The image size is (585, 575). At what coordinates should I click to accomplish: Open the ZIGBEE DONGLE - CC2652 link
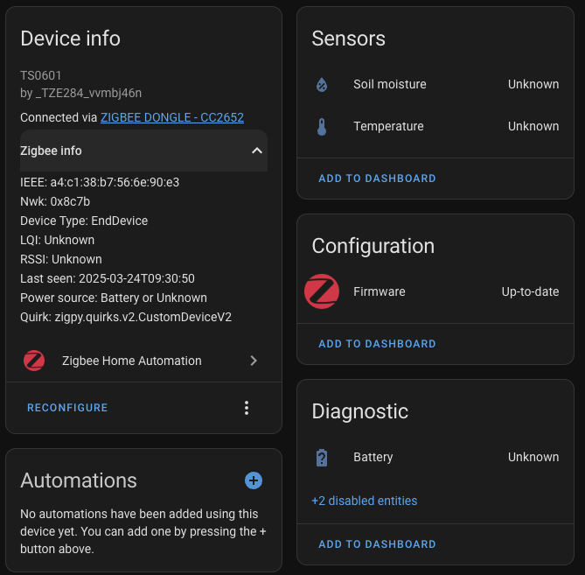(x=172, y=117)
